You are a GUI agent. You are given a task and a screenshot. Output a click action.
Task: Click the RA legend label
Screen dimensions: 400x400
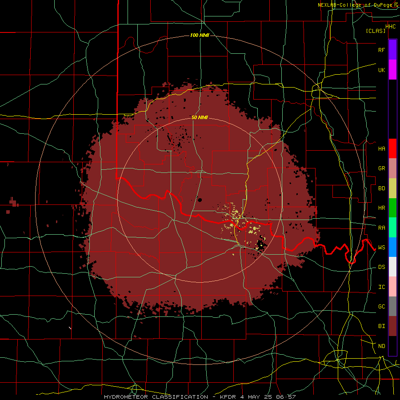[381, 228]
